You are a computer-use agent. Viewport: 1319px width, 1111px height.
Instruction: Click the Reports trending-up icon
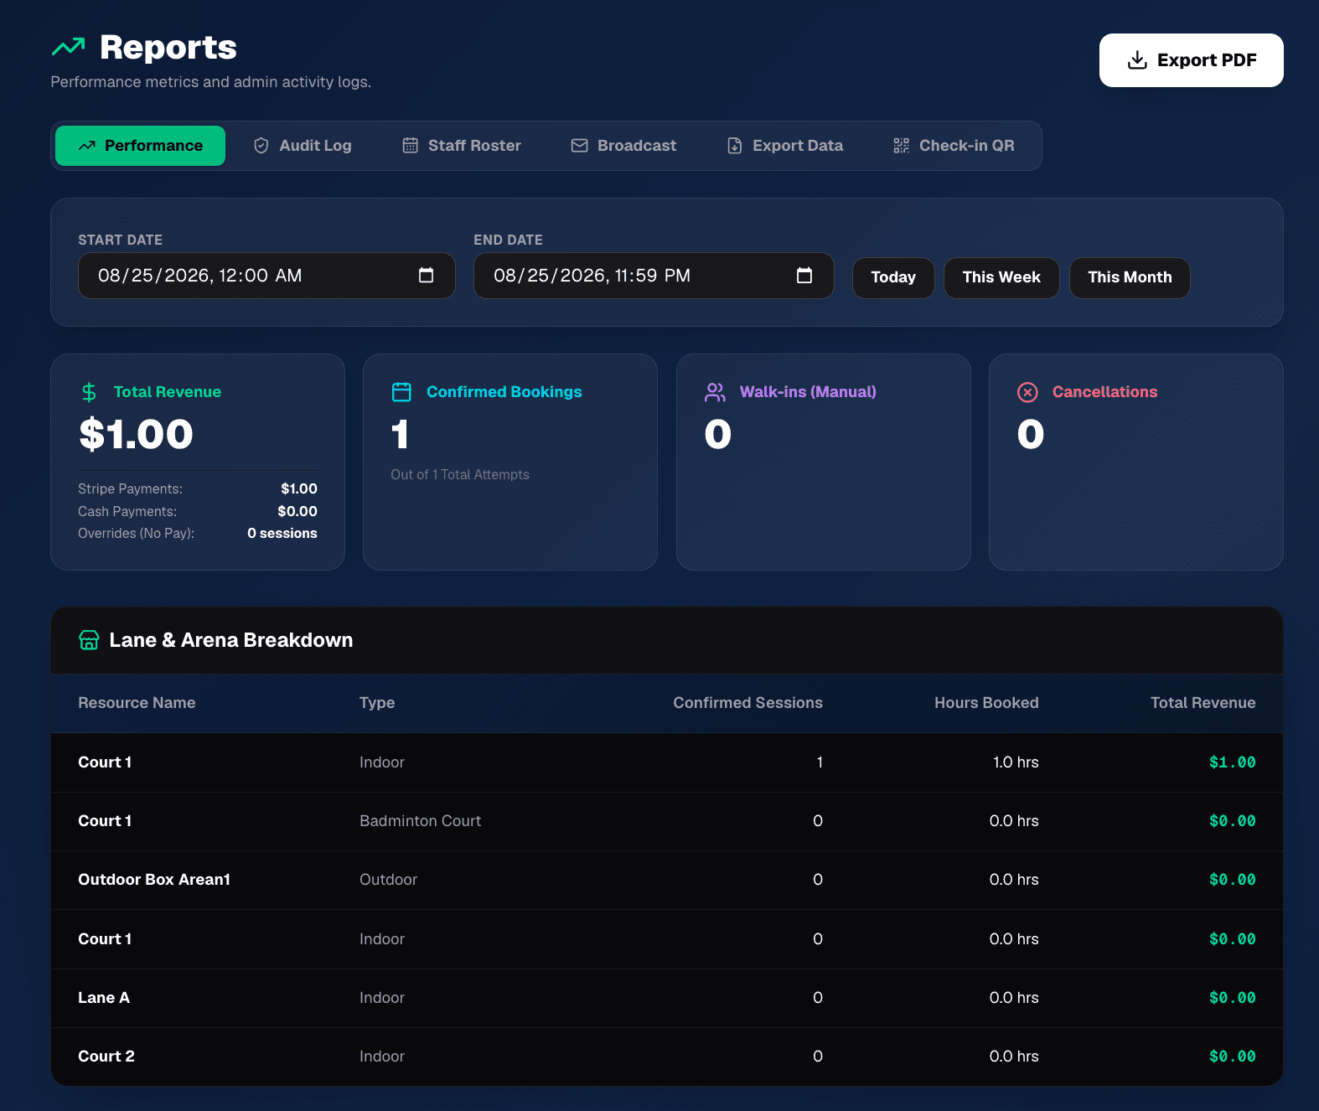click(x=69, y=47)
